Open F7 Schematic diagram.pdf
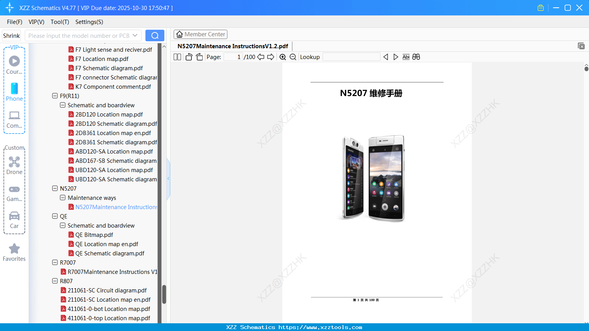Screen dimensions: 589x331 (x=109, y=68)
